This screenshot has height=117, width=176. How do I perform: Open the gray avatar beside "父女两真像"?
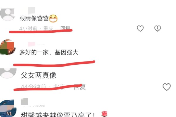coord(8,73)
